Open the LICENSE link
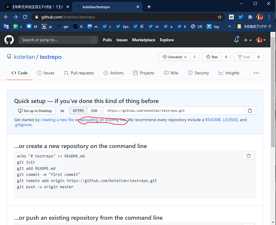Viewport: 276px width, 225px height. (x=231, y=120)
